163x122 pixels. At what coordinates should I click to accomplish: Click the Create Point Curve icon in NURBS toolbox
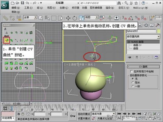tap(11, 40)
